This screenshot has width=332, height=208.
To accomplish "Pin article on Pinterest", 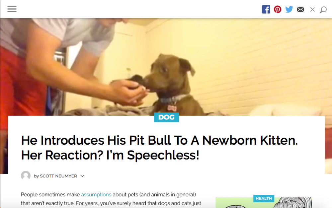I will pyautogui.click(x=277, y=9).
